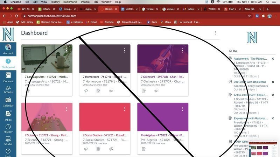Dismiss Expressions with Rational To Do item
The height and width of the screenshot is (157, 280).
click(273, 118)
